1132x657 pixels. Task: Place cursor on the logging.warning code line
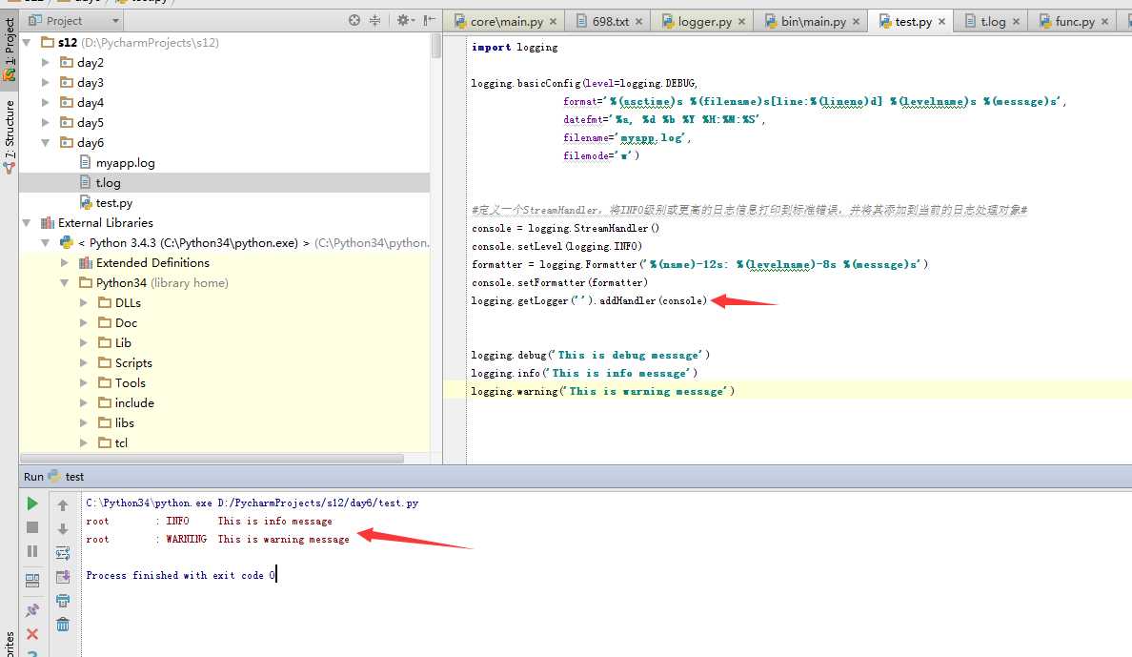point(602,391)
